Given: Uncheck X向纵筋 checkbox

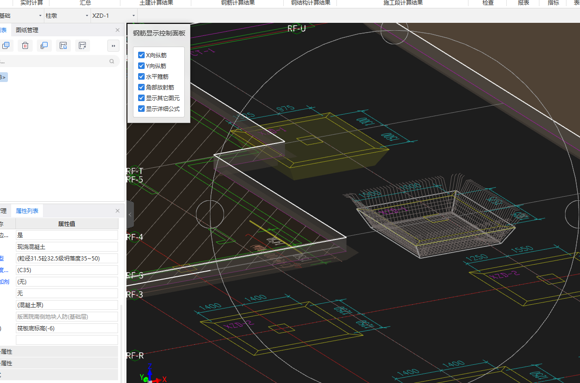Looking at the screenshot, I should coord(141,55).
